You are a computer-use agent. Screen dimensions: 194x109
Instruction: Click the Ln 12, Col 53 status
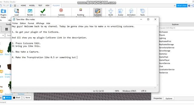point(99,91)
